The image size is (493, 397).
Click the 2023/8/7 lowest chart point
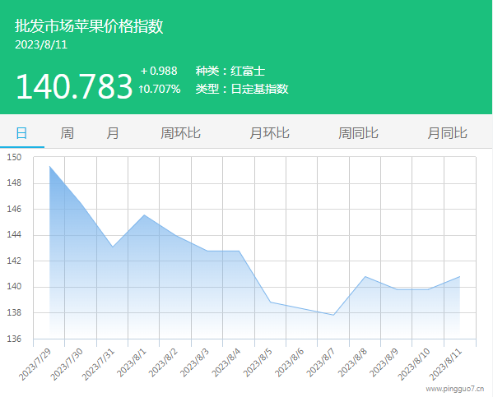coord(333,315)
